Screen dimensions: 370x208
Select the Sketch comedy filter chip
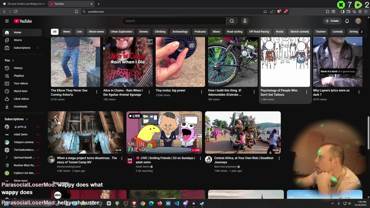pyautogui.click(x=300, y=32)
